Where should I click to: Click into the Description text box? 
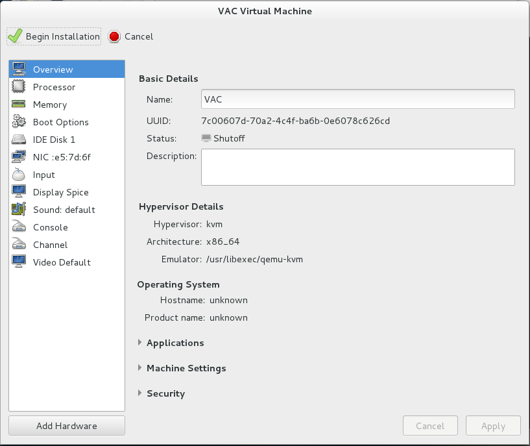coord(358,167)
